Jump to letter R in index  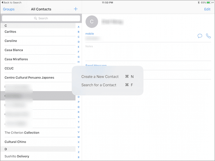(79, 112)
